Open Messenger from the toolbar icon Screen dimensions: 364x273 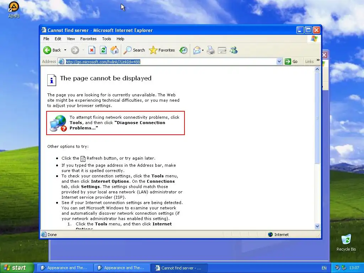pos(234,50)
